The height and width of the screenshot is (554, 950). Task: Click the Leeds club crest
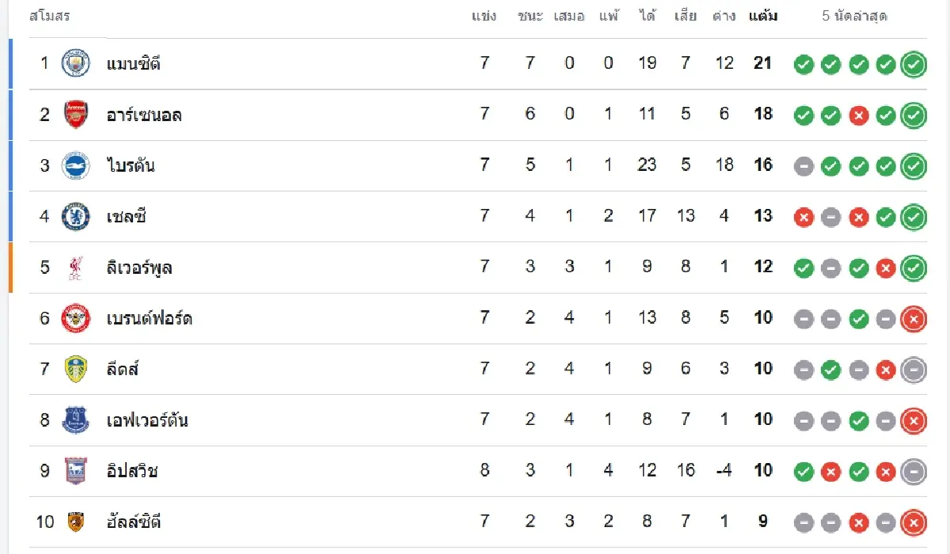(76, 369)
